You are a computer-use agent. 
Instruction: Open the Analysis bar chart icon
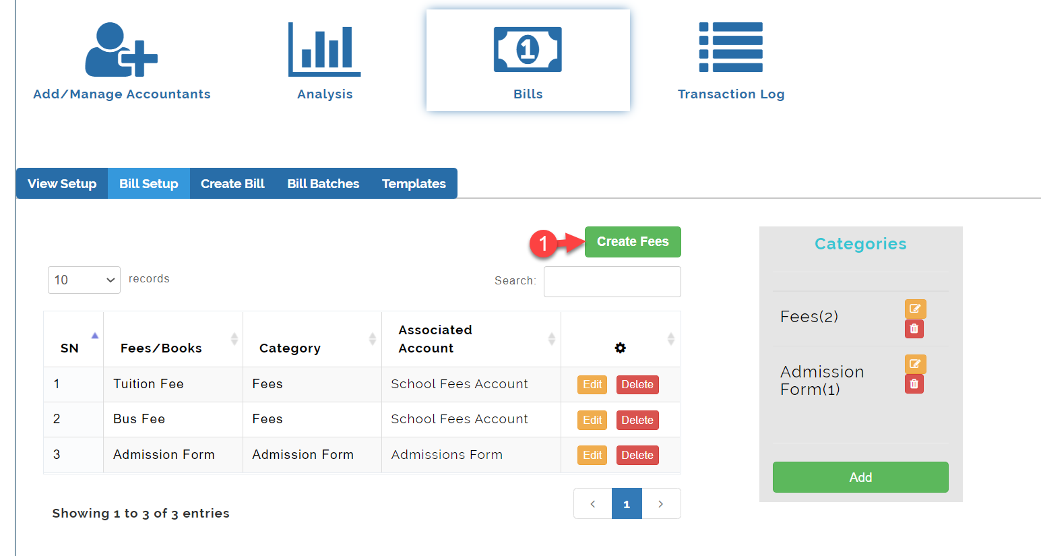point(325,49)
